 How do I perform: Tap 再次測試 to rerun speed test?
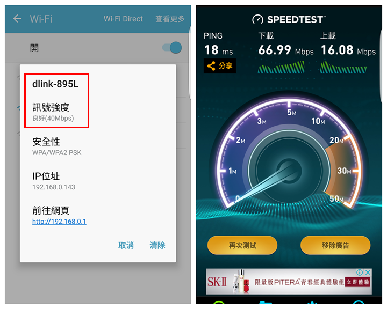coord(242,245)
